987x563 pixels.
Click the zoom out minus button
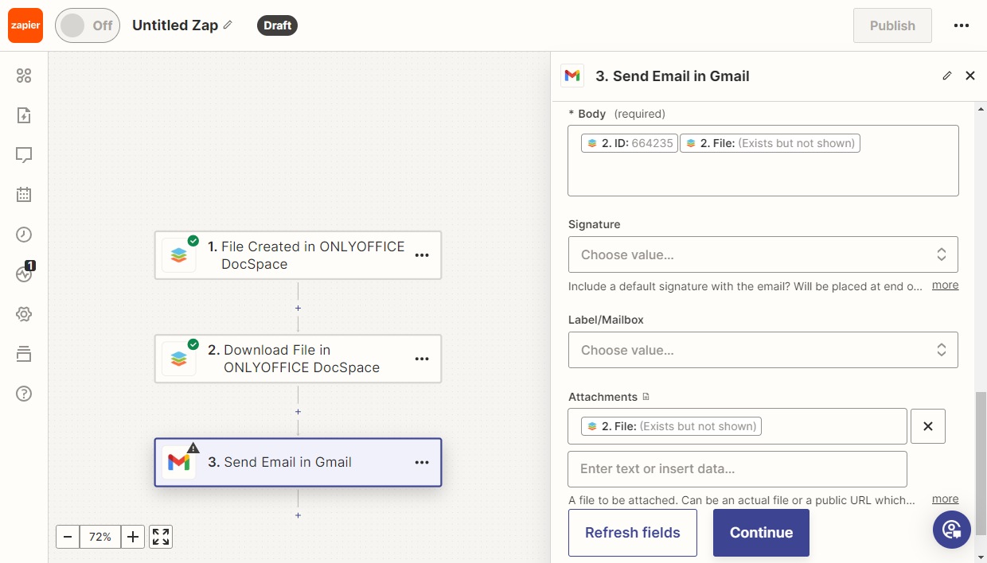coord(68,537)
